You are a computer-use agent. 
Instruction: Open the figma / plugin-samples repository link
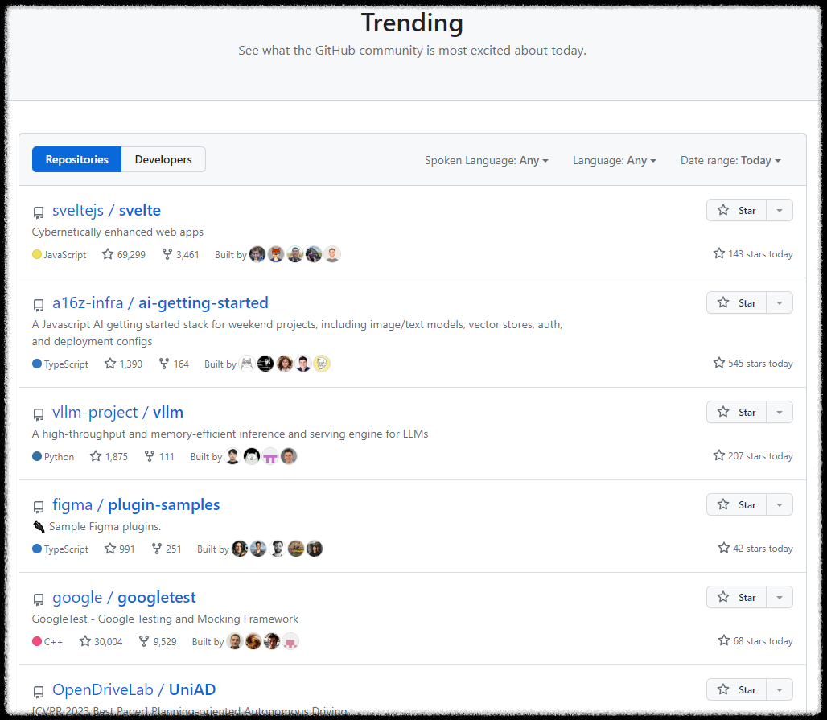pyautogui.click(x=136, y=504)
